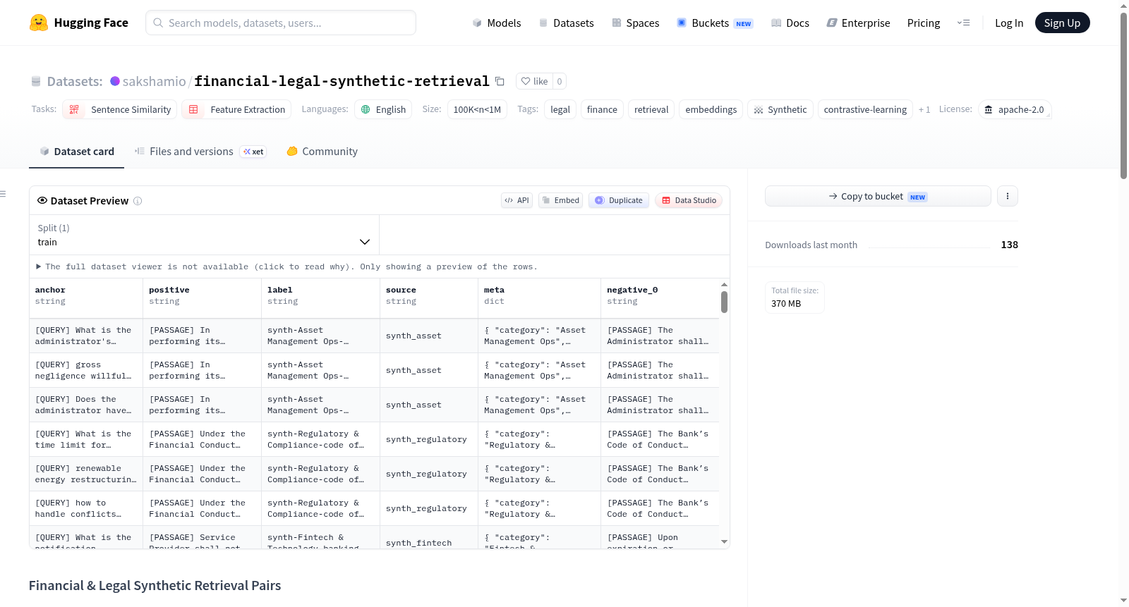
Task: Select the Dataset card tab
Action: tap(76, 152)
